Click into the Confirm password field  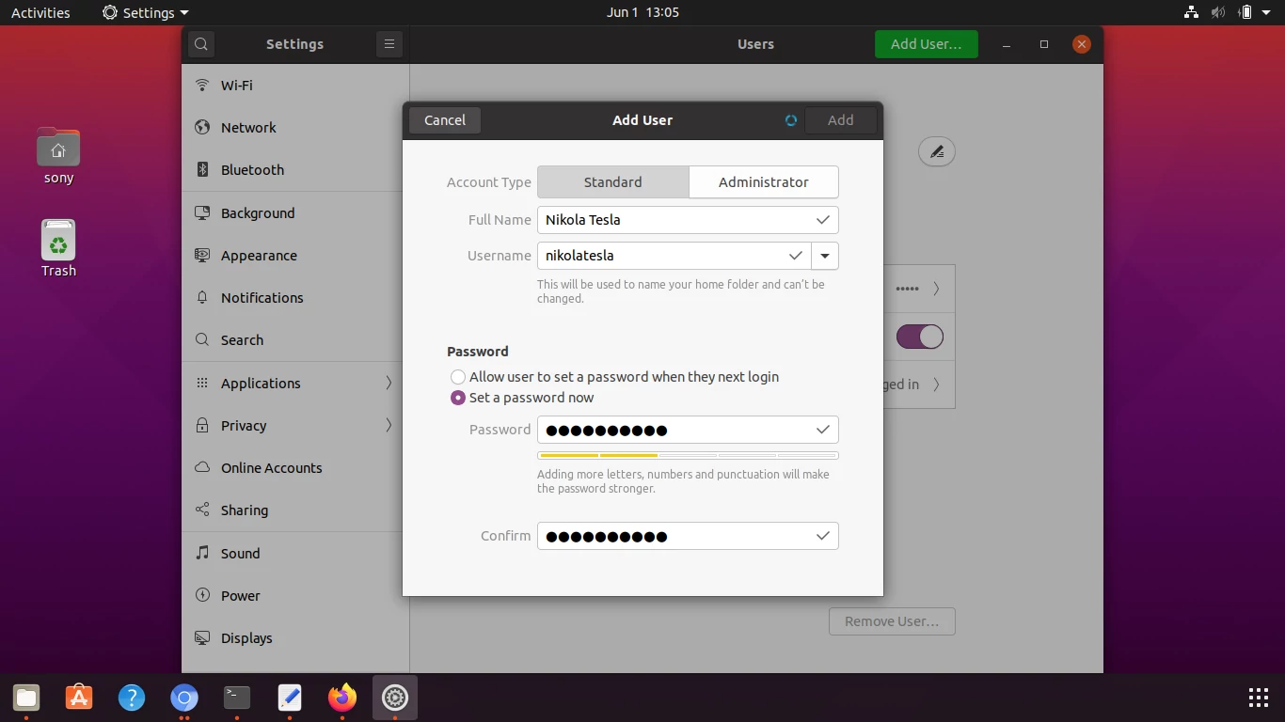click(688, 536)
